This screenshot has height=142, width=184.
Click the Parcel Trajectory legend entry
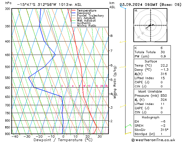(90, 15)
